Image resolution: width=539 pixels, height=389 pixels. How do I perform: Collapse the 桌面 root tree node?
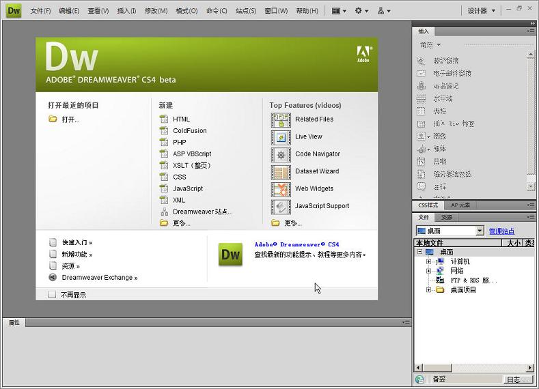coord(419,252)
